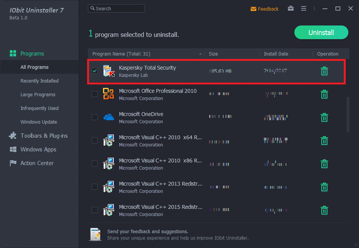
Task: Click the Toolbars & Plug-ins puzzle icon
Action: click(x=13, y=135)
